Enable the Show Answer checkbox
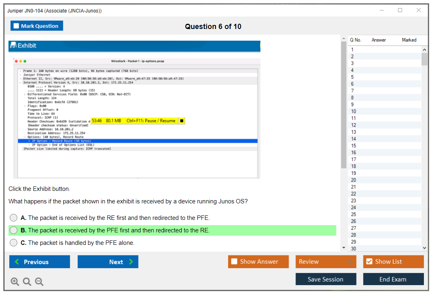This screenshot has width=434, height=296. 234,262
